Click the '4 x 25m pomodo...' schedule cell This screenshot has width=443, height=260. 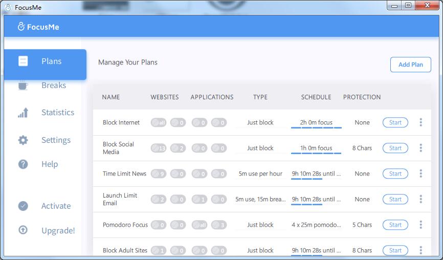[x=316, y=225]
